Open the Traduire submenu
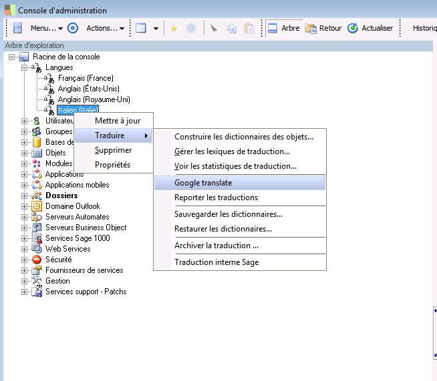This screenshot has height=381, width=437. (x=114, y=135)
